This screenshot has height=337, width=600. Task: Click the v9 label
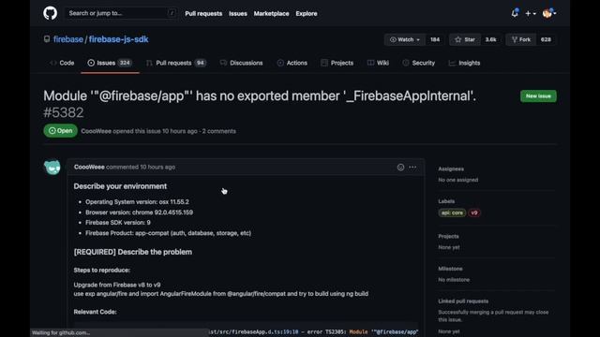point(474,212)
